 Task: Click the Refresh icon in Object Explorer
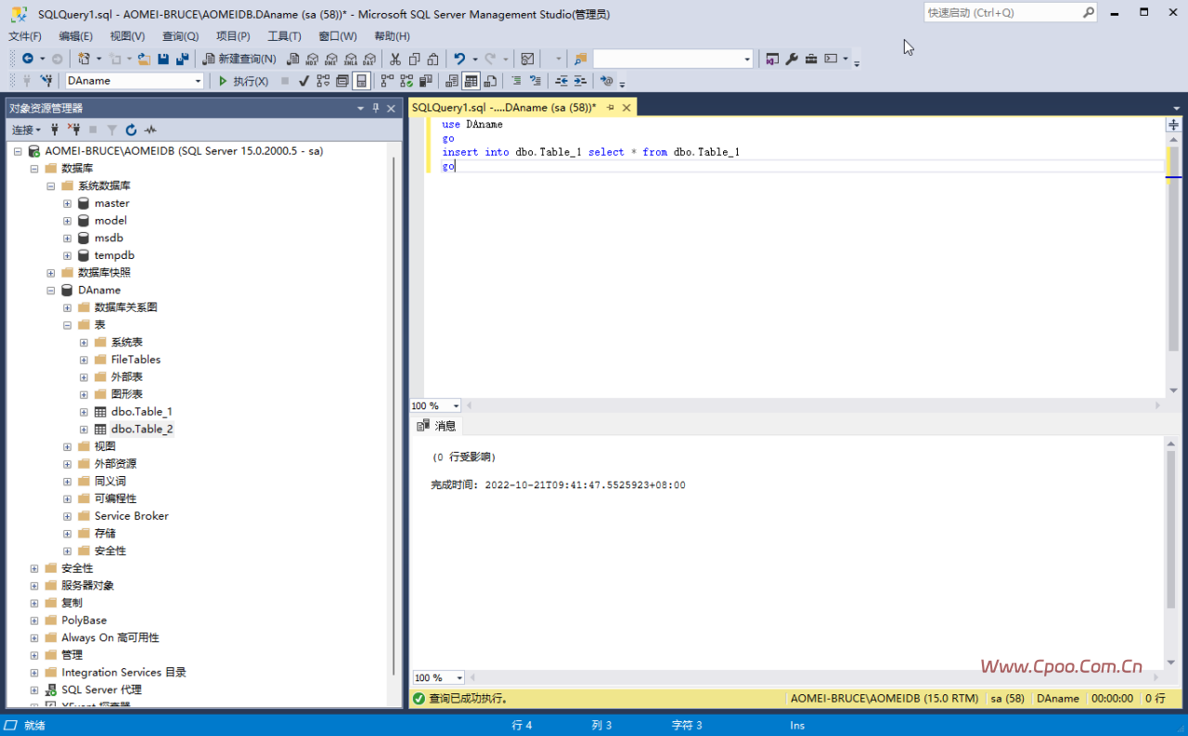(x=131, y=130)
